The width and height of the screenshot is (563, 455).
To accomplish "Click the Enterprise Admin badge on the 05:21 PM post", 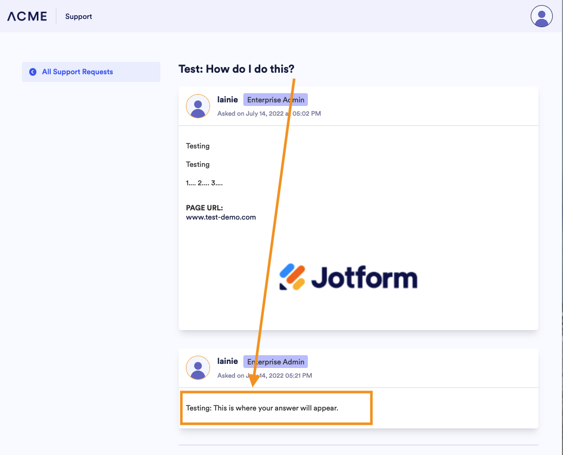I will (276, 362).
